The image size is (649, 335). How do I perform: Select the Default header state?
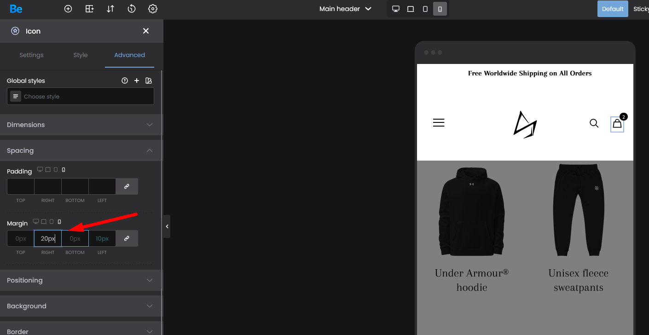coord(612,9)
